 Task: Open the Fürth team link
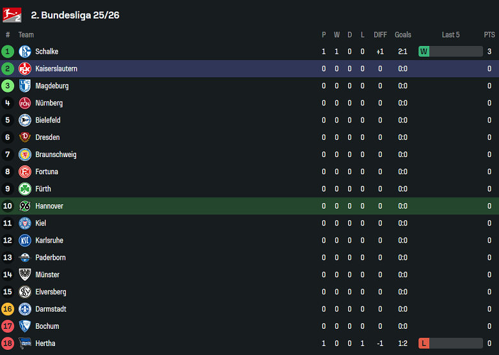[x=44, y=189]
